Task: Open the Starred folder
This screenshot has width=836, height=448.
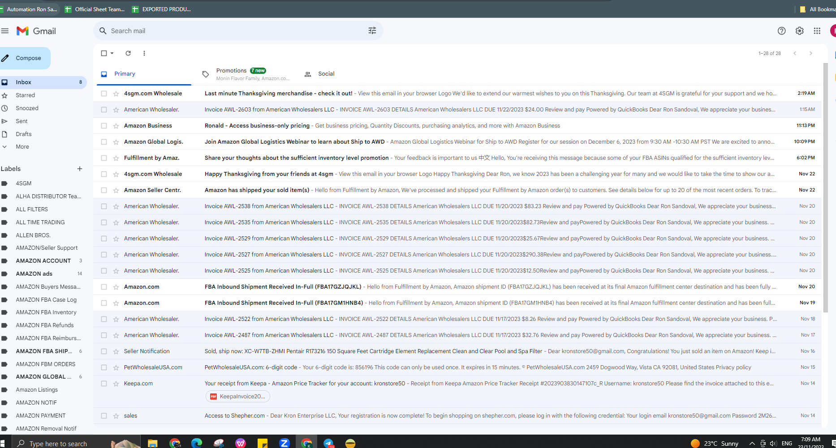Action: pos(43,95)
